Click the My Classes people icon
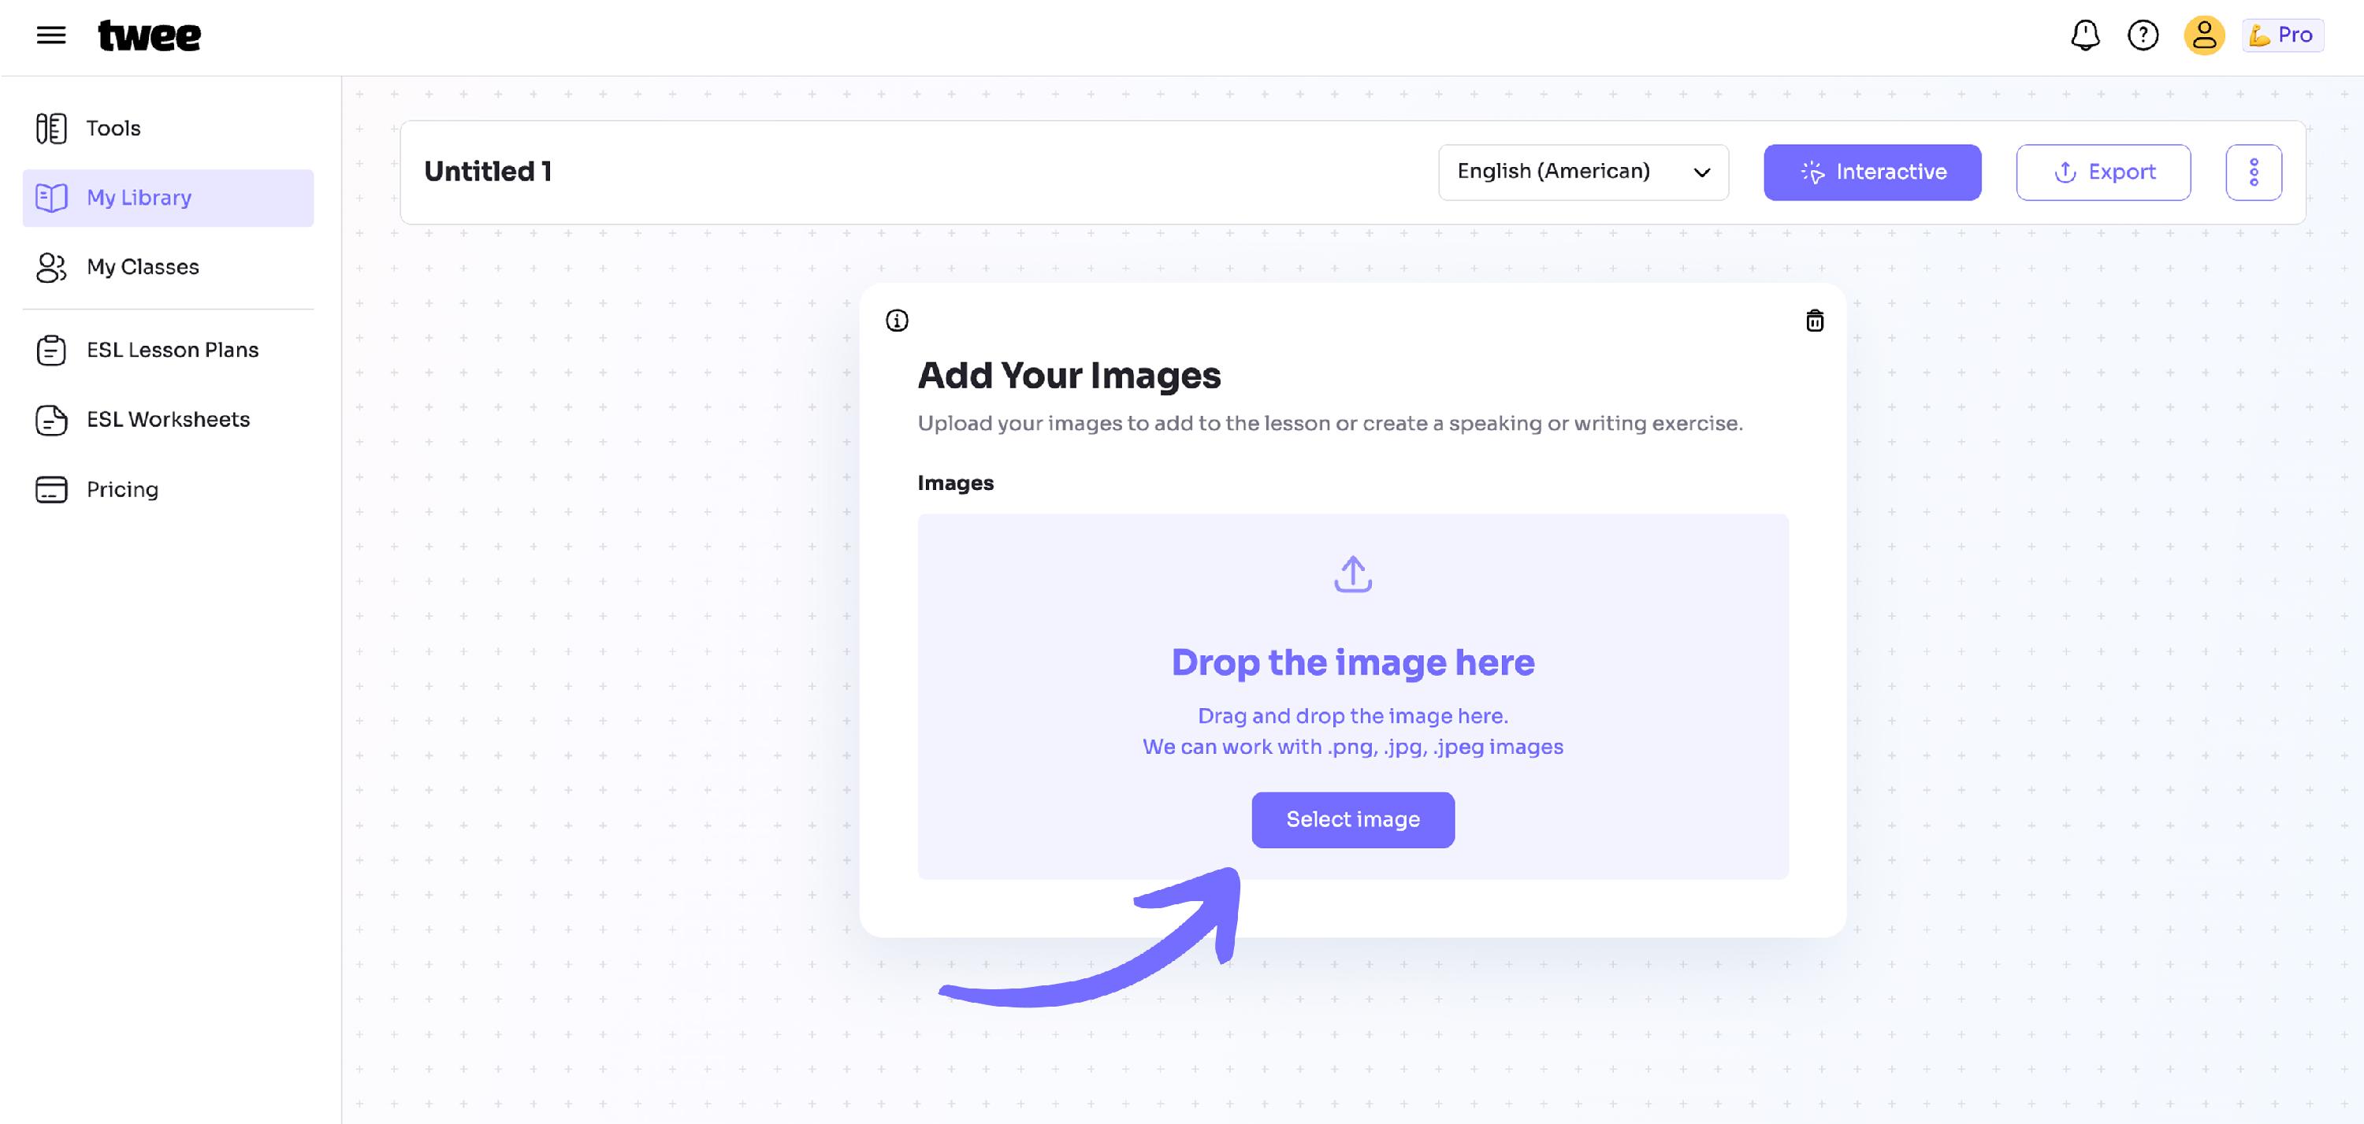Image resolution: width=2364 pixels, height=1124 pixels. pos(51,267)
